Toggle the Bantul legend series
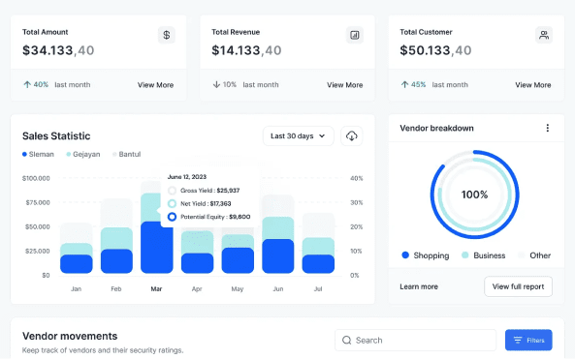The width and height of the screenshot is (575, 359). tap(126, 154)
